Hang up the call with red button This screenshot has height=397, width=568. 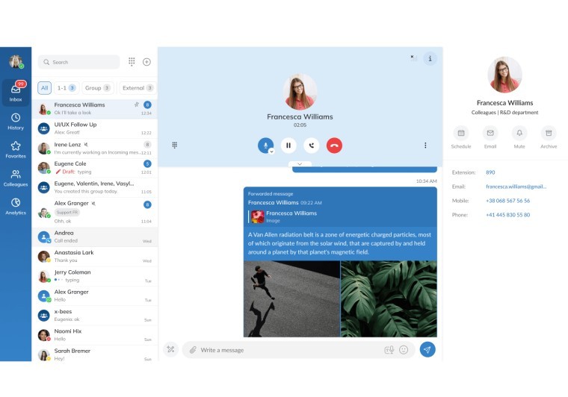click(334, 146)
